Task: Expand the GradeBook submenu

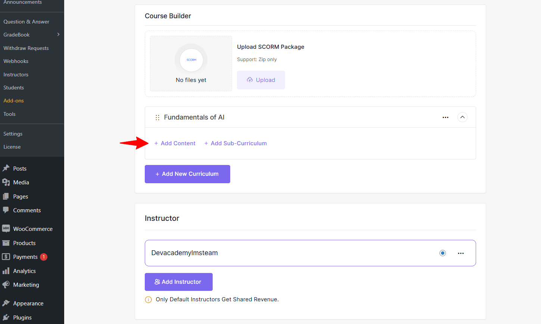Action: [x=58, y=34]
